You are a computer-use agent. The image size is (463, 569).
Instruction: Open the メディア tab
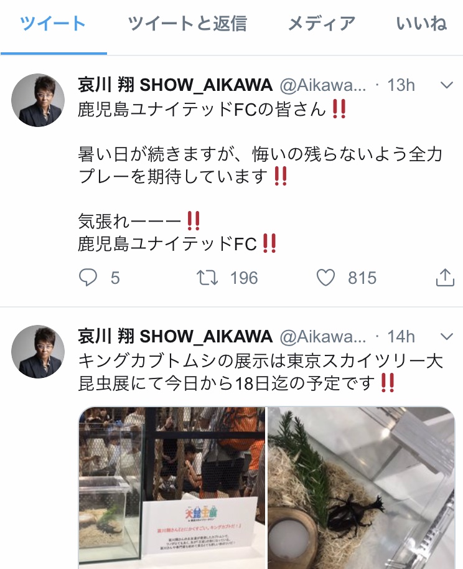click(322, 24)
